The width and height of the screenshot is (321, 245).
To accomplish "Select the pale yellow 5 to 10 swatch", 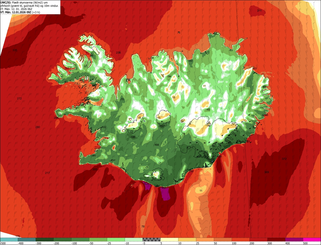I will tap(169, 239).
